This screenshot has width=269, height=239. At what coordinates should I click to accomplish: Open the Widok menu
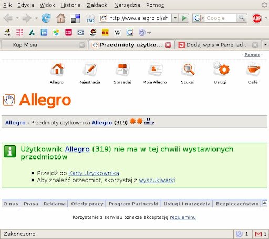point(47,5)
